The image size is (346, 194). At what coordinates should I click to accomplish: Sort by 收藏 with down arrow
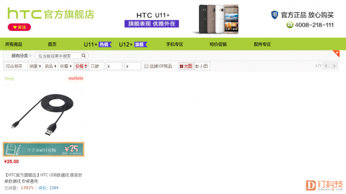point(66,66)
